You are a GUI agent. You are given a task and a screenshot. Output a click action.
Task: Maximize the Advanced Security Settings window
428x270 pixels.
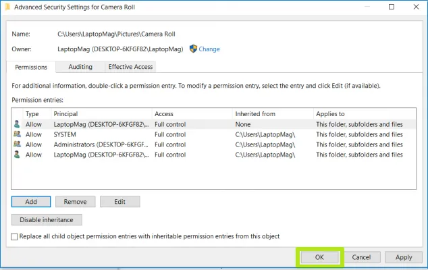pos(392,7)
